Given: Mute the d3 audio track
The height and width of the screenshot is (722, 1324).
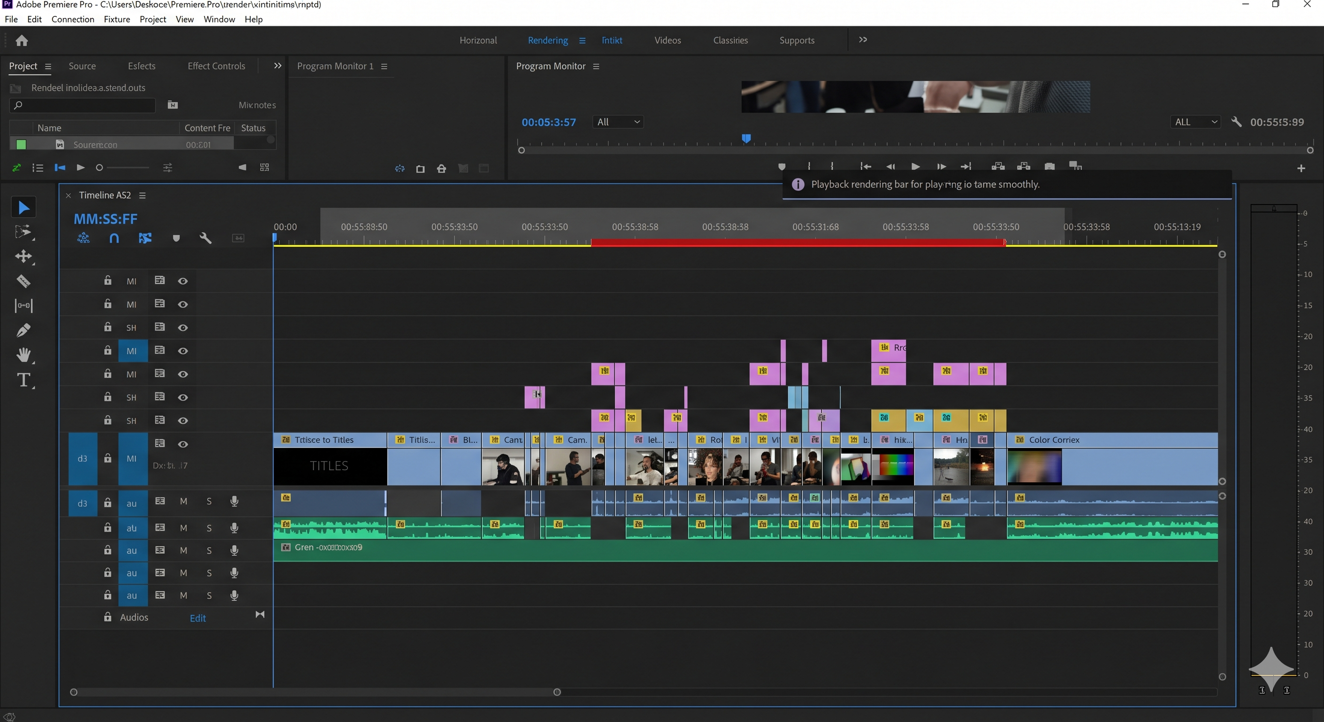Looking at the screenshot, I should point(183,501).
